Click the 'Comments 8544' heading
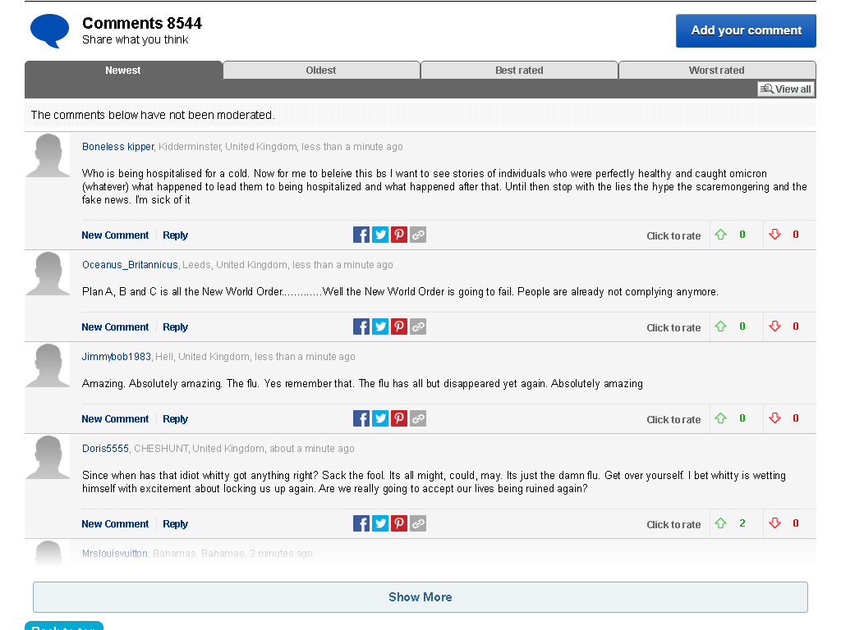The width and height of the screenshot is (841, 630). click(142, 23)
